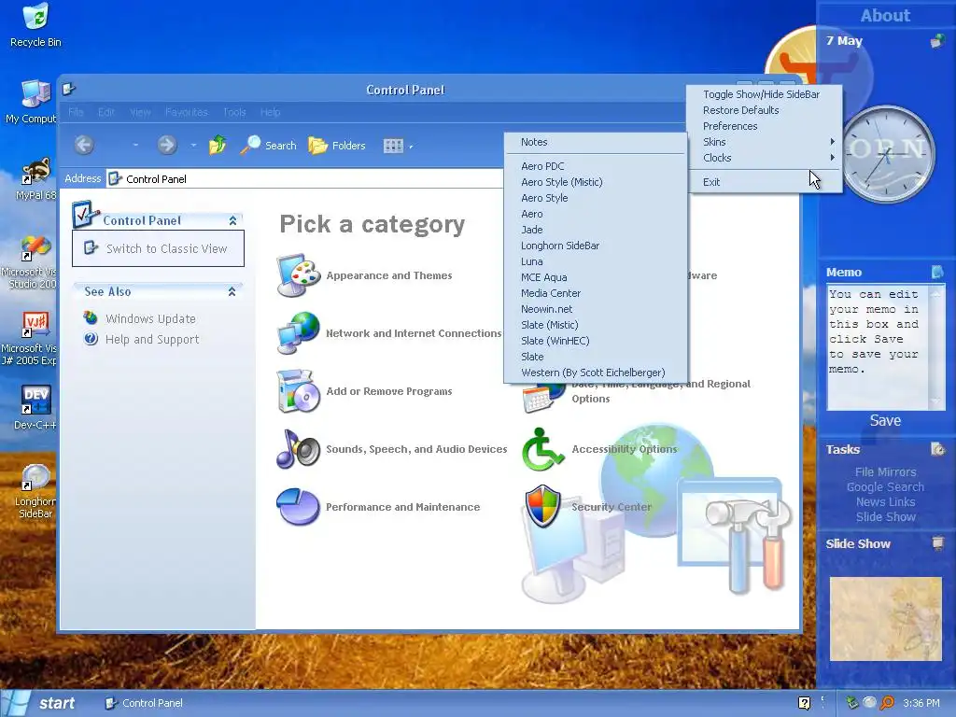956x717 pixels.
Task: Click the Tasks panel header icon
Action: click(x=937, y=449)
